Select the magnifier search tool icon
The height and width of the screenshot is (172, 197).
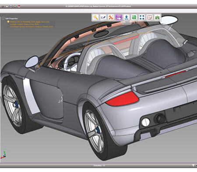coord(95,17)
